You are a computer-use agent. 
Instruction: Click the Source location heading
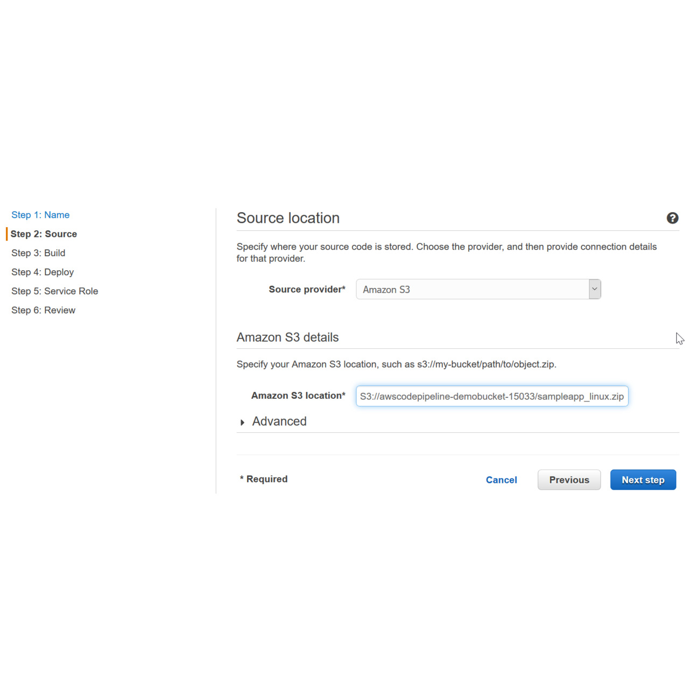288,218
